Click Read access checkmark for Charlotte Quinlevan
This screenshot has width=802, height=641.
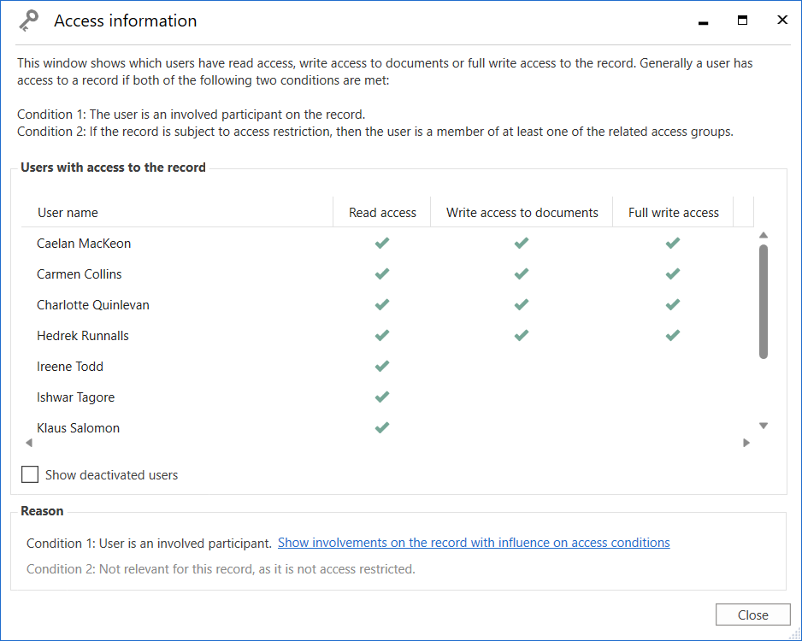click(382, 304)
